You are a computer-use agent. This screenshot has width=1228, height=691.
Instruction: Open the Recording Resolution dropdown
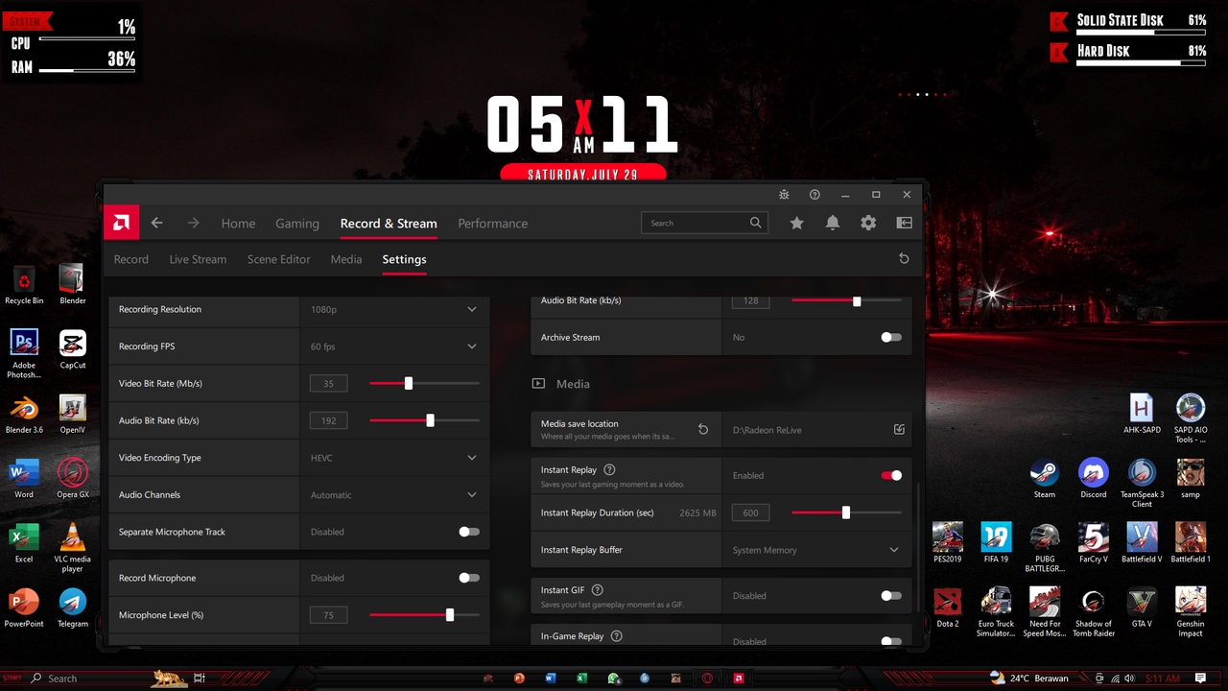394,309
